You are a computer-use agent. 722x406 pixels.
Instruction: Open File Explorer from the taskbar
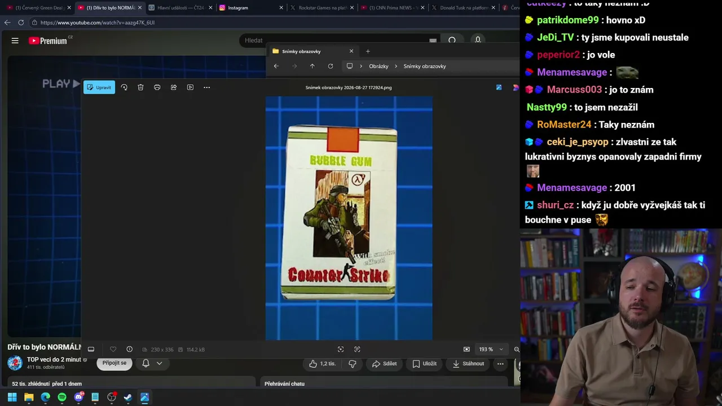(29, 397)
